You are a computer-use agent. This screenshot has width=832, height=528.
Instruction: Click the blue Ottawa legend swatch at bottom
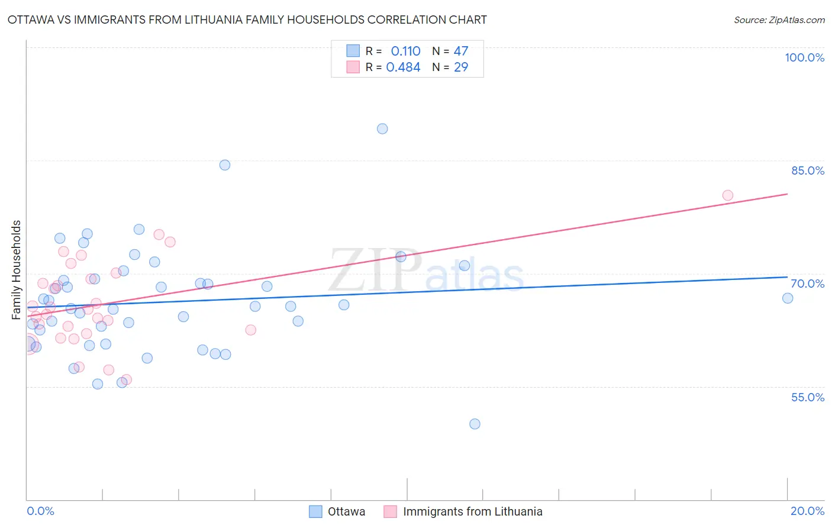315,511
